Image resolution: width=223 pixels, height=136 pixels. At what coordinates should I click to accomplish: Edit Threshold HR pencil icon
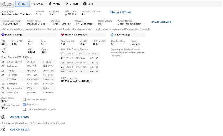point(67,44)
